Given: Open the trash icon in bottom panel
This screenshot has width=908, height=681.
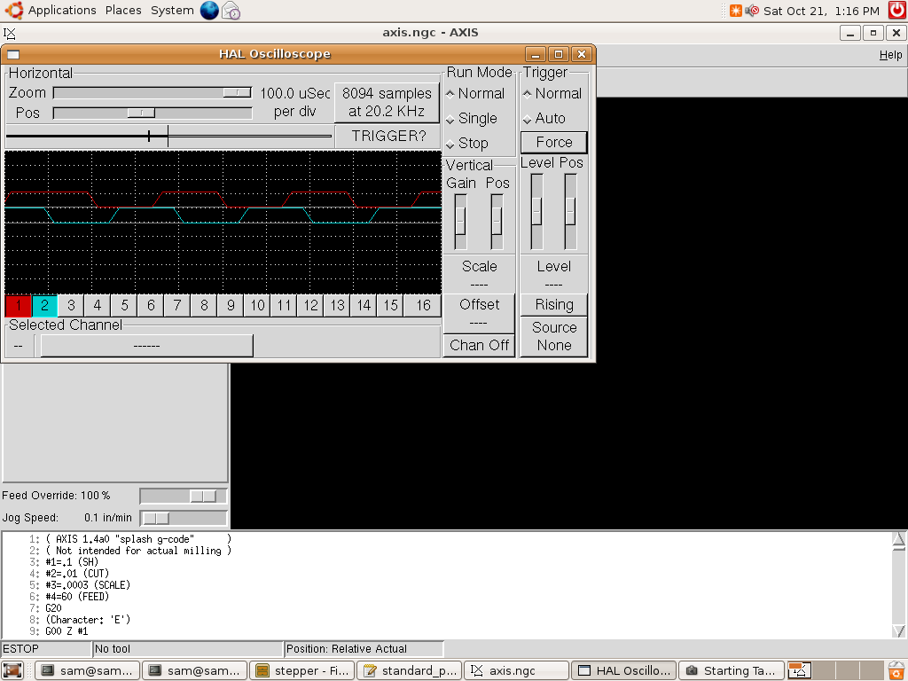Looking at the screenshot, I should tap(897, 670).
